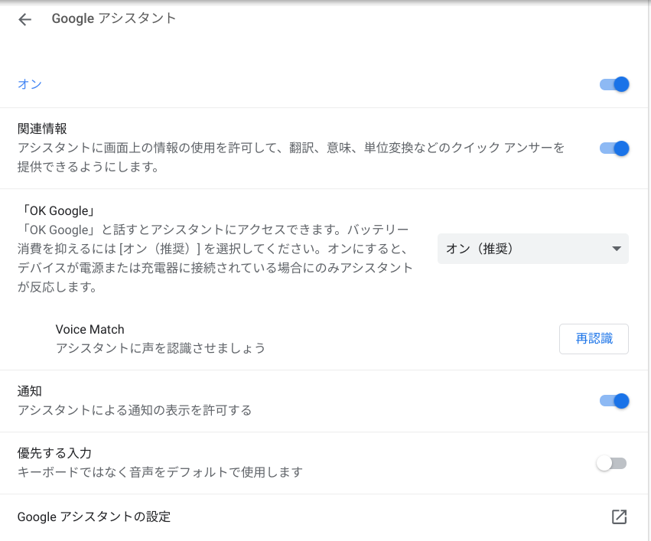Click the Google アシスタント page title
The width and height of the screenshot is (651, 541).
click(x=114, y=18)
